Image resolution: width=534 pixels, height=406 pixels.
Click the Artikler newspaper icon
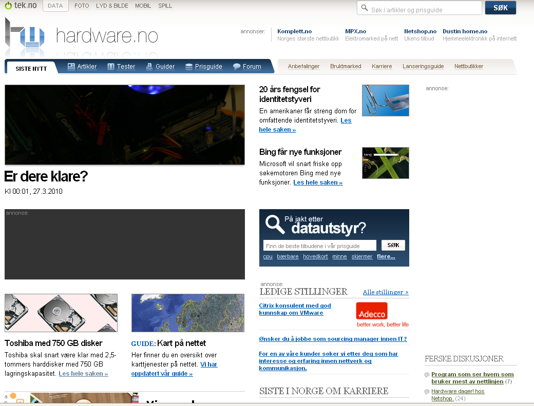click(71, 67)
